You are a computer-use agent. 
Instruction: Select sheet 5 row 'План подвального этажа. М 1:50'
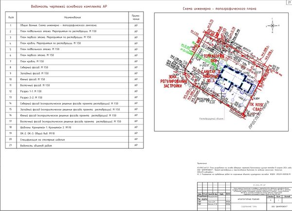pyautogui.click(x=74, y=50)
